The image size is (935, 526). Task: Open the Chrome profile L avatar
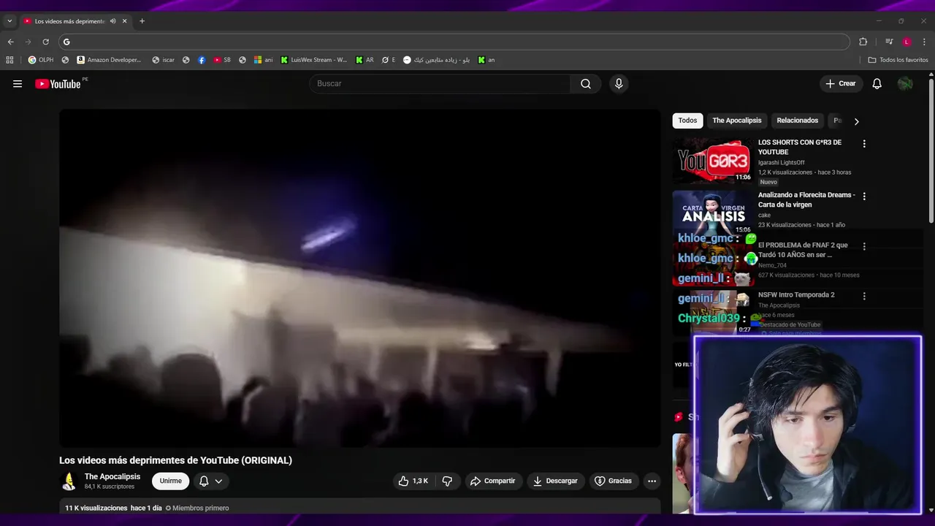(907, 42)
